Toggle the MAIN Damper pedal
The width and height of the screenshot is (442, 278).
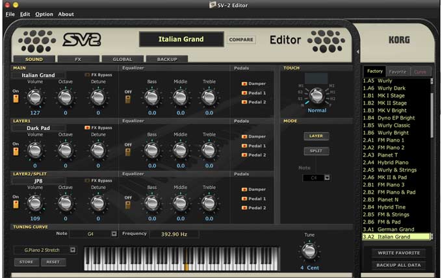click(x=244, y=84)
